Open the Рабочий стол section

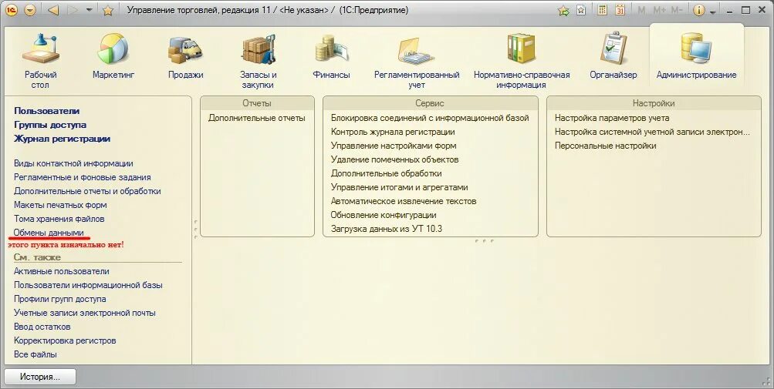(40, 61)
